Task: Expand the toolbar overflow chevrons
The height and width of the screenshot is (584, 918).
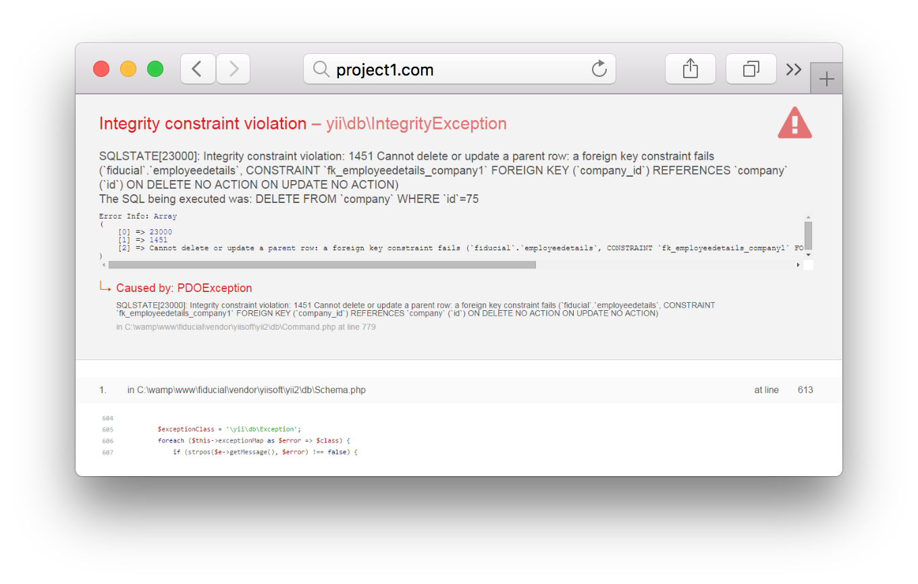Action: pyautogui.click(x=794, y=69)
